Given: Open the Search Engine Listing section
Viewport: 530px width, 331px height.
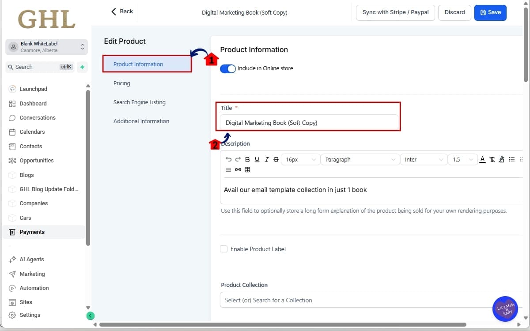Looking at the screenshot, I should [140, 102].
